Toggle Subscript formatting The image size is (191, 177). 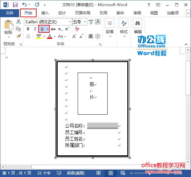(x=60, y=29)
